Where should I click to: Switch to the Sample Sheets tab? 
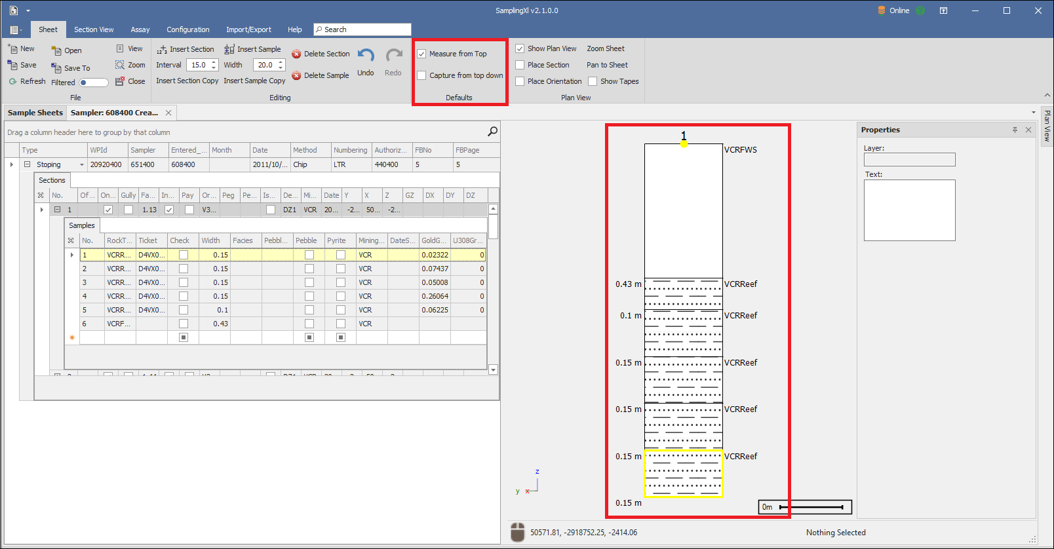coord(35,113)
